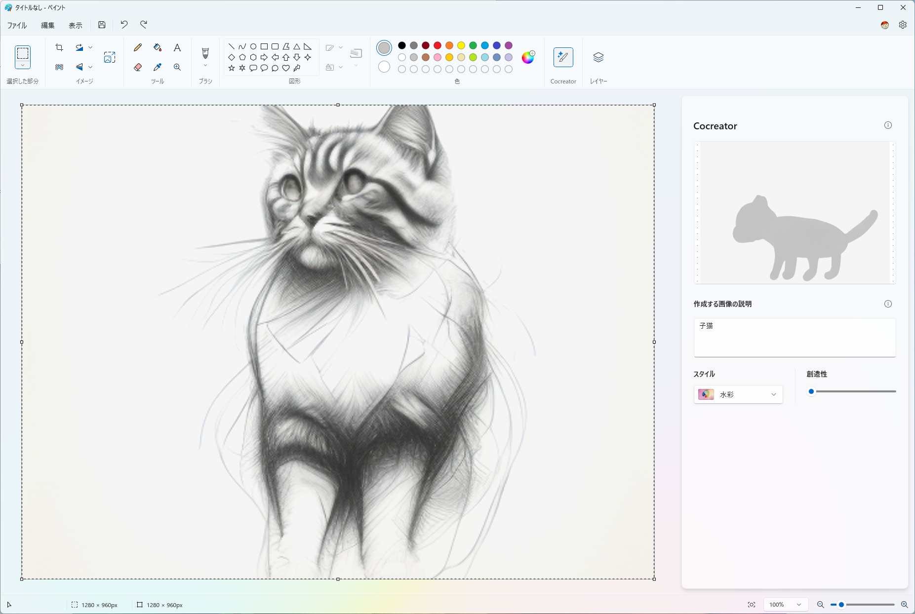Open the ファイル menu
The image size is (915, 614).
click(x=17, y=25)
